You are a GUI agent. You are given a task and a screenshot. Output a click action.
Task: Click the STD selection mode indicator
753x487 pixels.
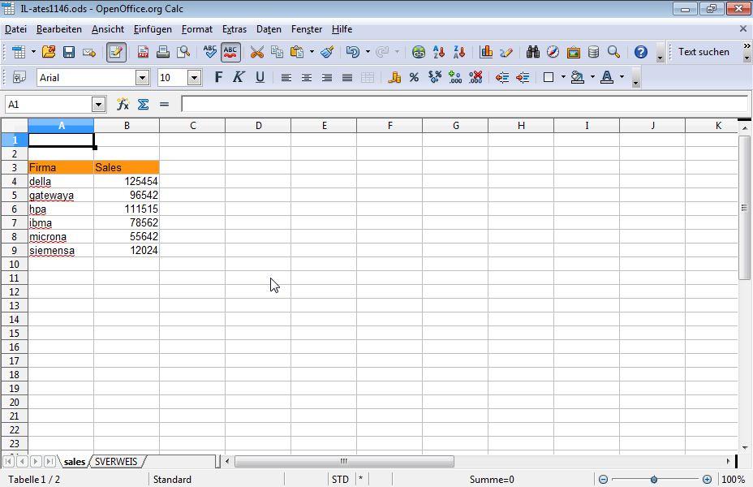tap(341, 480)
